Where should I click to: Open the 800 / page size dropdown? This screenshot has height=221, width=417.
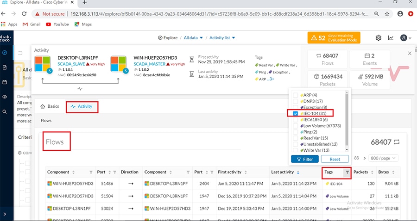[383, 158]
